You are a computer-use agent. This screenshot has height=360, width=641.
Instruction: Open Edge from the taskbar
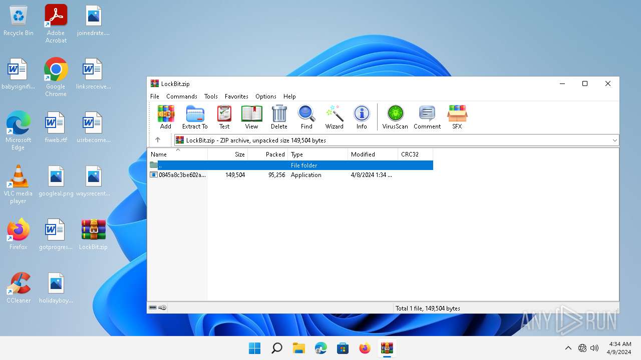pos(321,348)
